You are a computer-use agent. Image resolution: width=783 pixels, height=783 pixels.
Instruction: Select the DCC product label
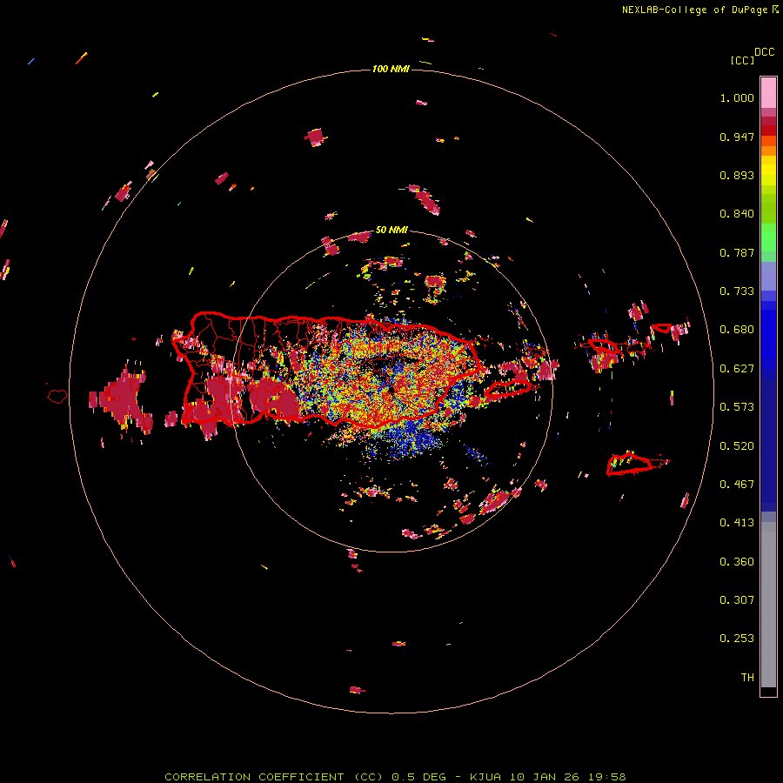764,52
